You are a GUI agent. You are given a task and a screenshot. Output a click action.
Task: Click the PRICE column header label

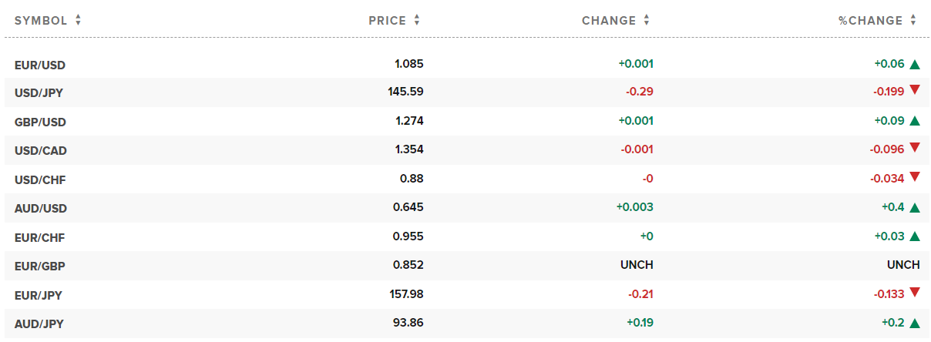(x=388, y=21)
